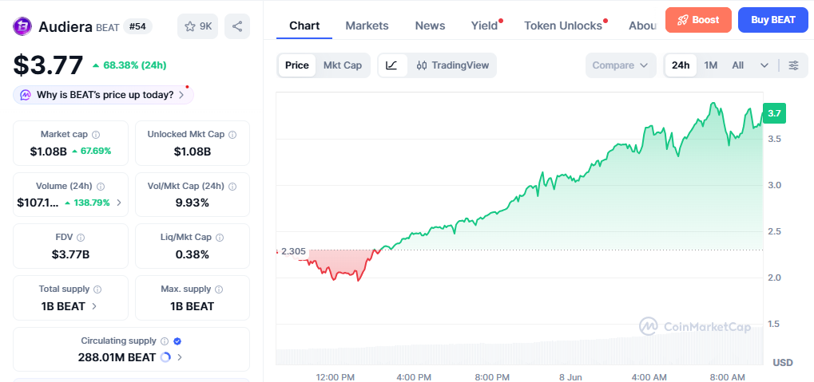The image size is (814, 382).
Task: Click the #54 rank badge
Action: coord(137,26)
